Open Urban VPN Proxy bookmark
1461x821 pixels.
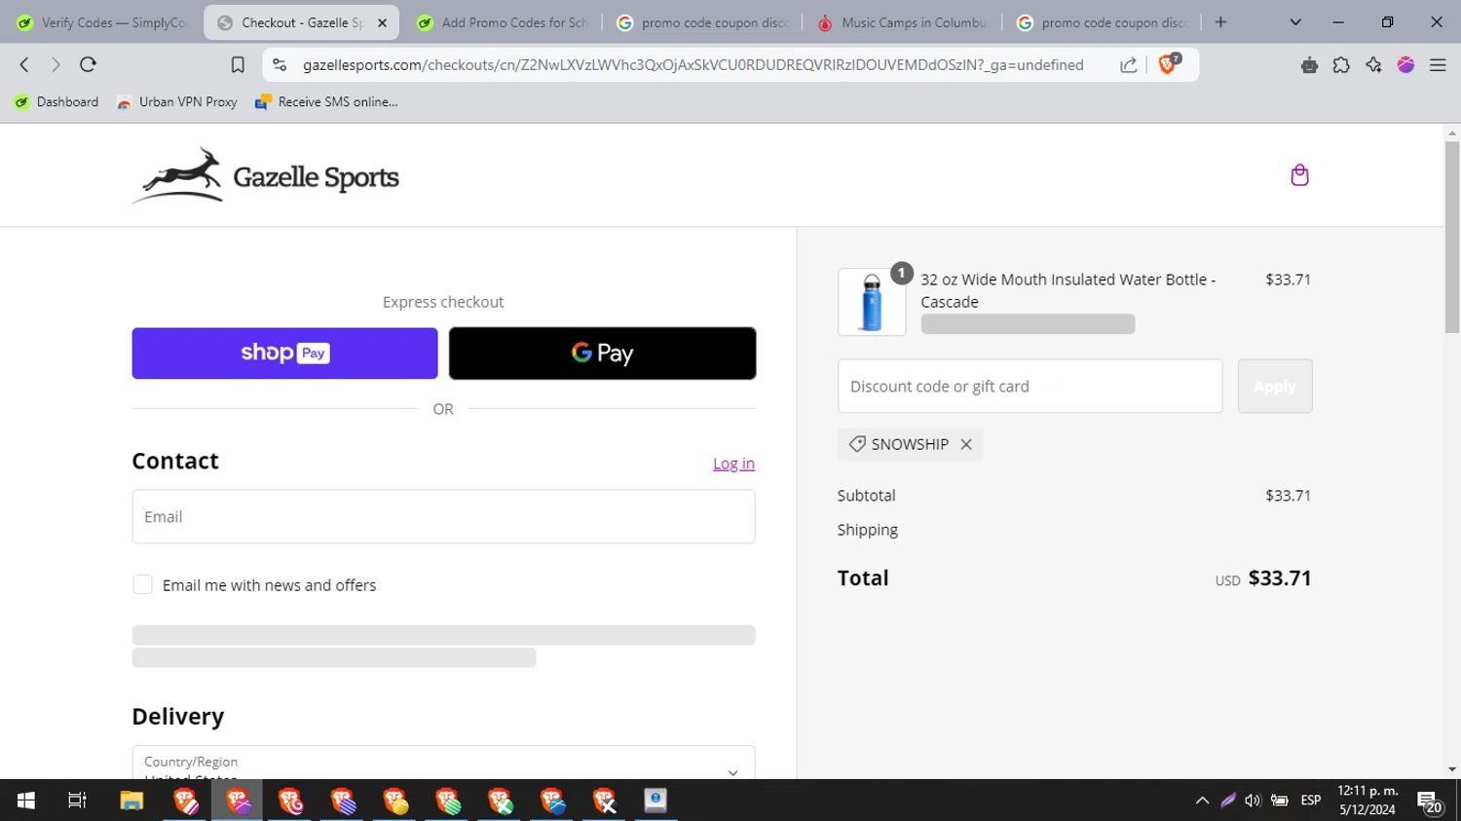pos(176,101)
